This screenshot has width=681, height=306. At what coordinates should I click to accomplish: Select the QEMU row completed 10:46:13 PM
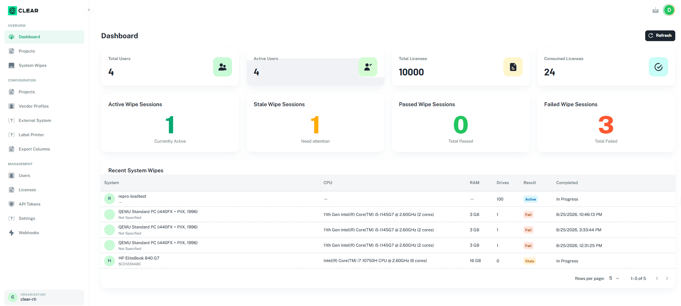click(388, 214)
